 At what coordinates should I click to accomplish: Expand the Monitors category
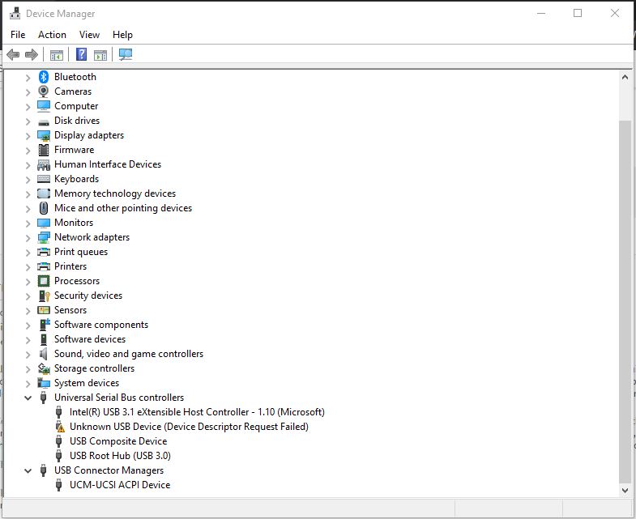28,223
